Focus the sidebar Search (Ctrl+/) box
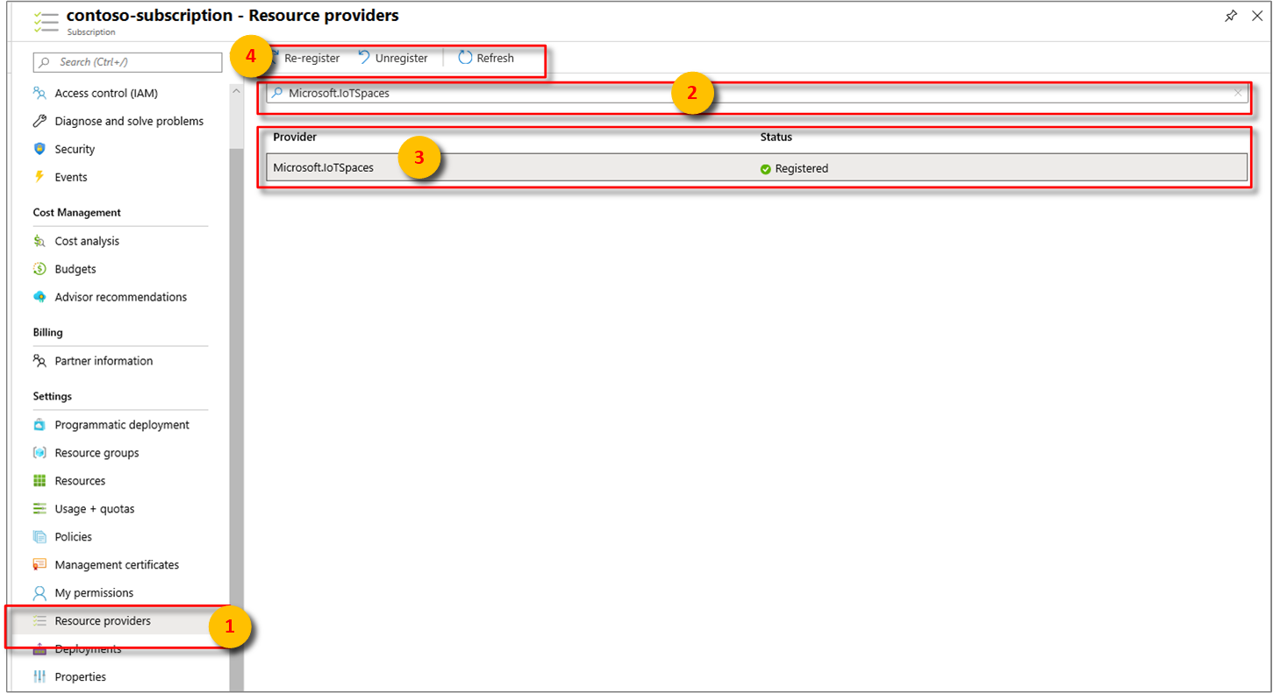The width and height of the screenshot is (1273, 693). click(x=127, y=62)
